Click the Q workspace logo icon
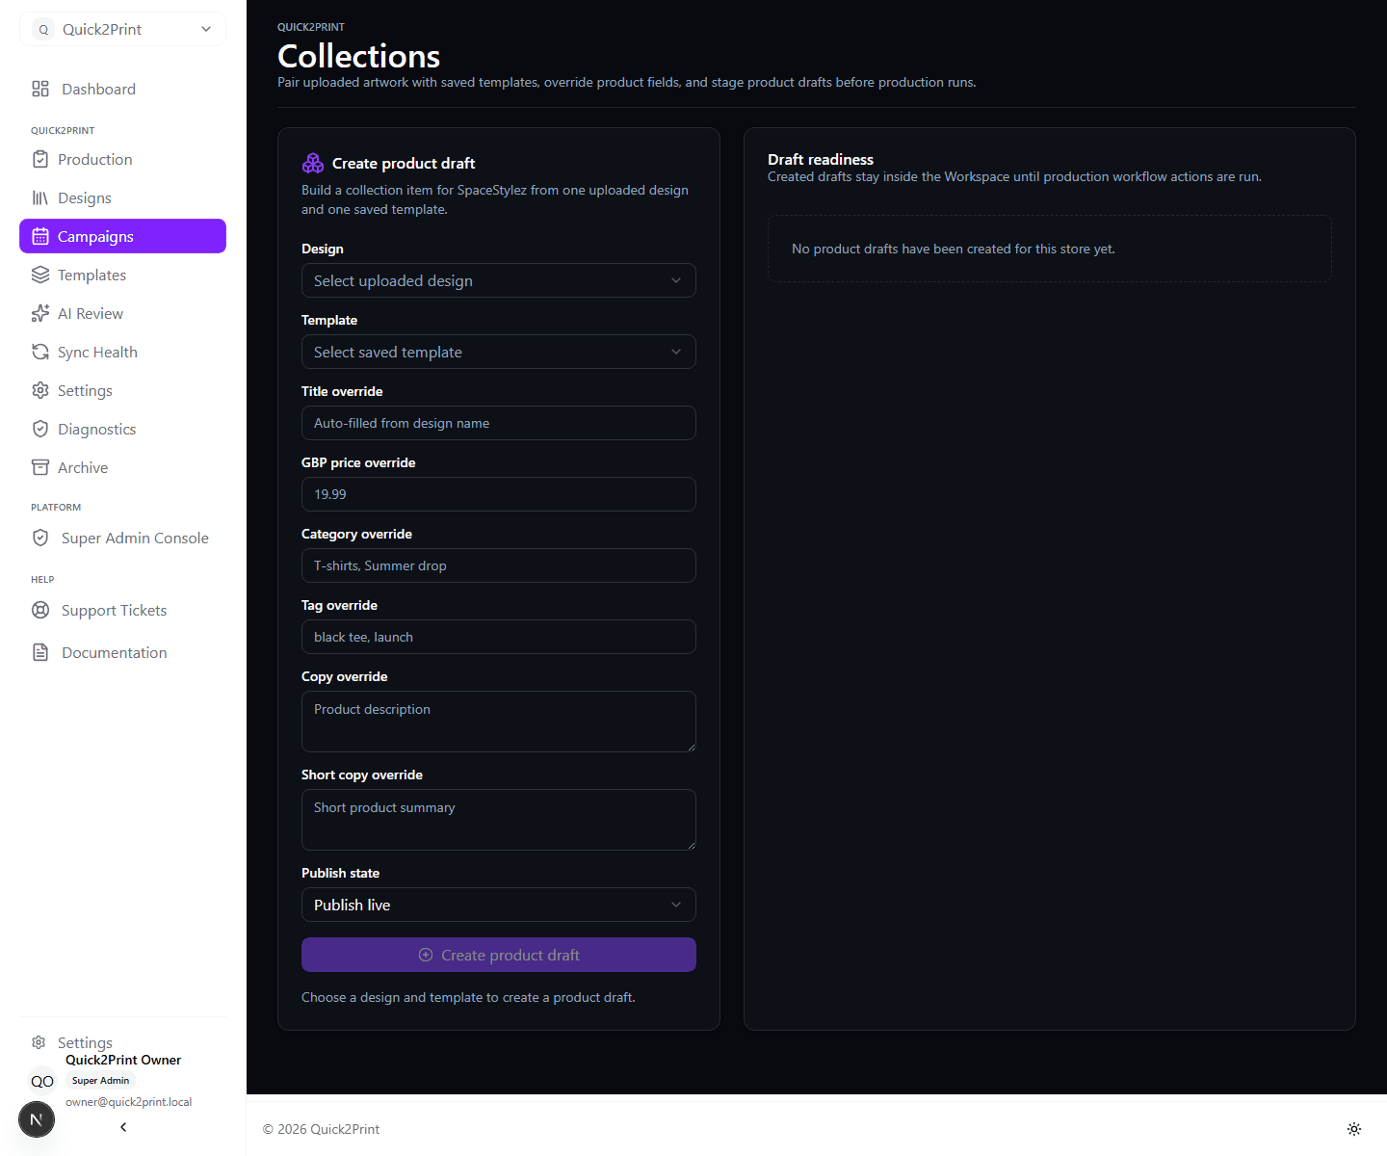Image resolution: width=1387 pixels, height=1156 pixels. pos(43,30)
